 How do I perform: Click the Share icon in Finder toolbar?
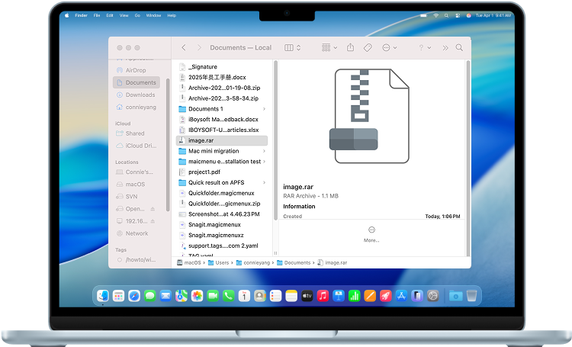tap(350, 47)
